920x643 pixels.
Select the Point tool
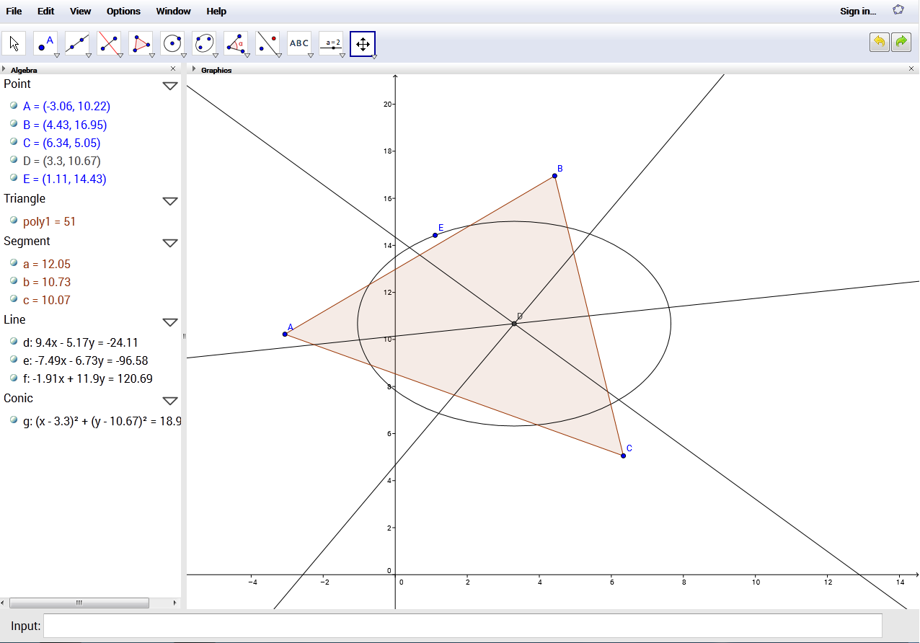click(45, 43)
